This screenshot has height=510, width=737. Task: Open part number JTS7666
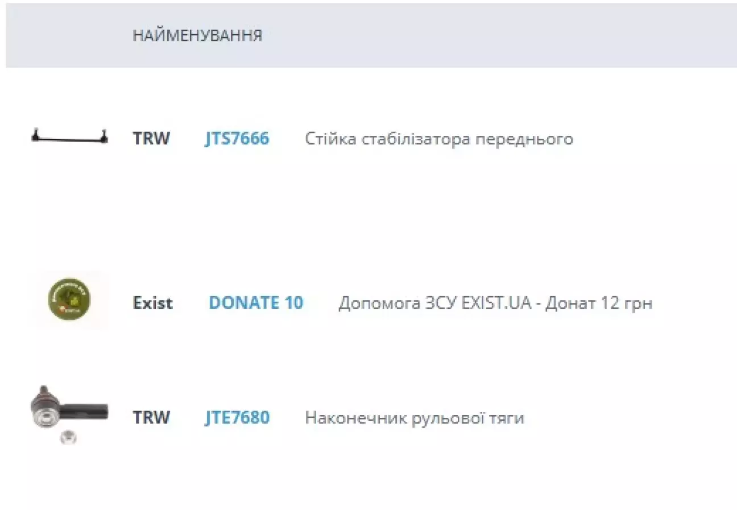point(237,139)
